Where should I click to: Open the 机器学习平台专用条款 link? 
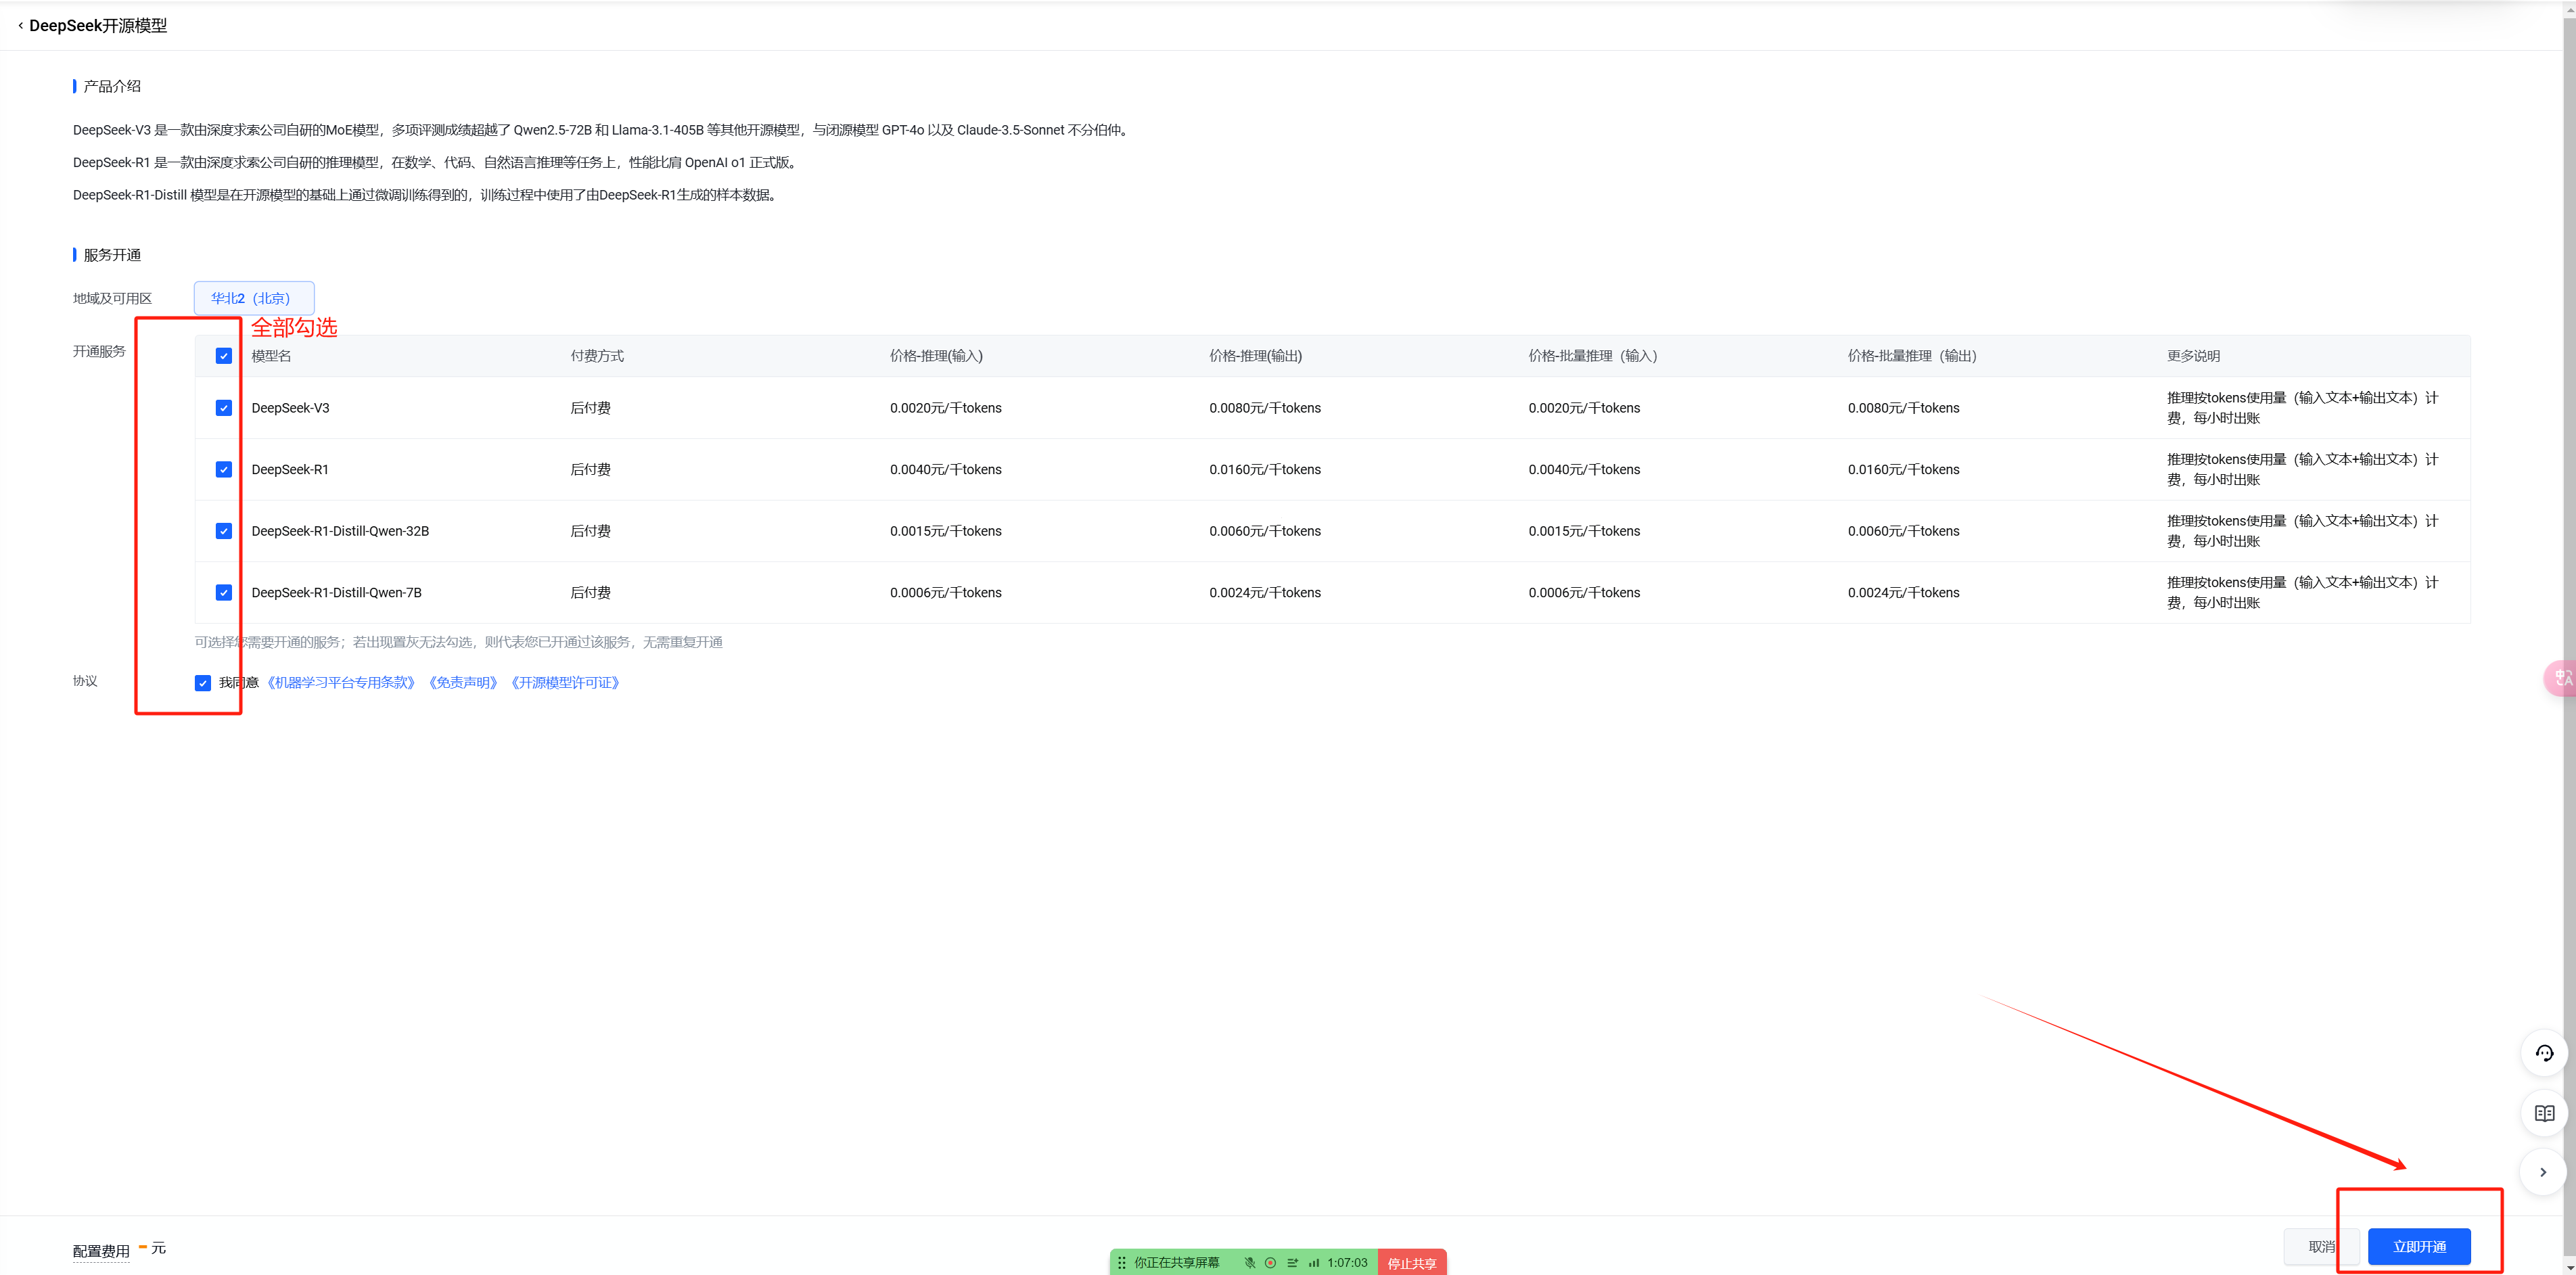click(340, 683)
